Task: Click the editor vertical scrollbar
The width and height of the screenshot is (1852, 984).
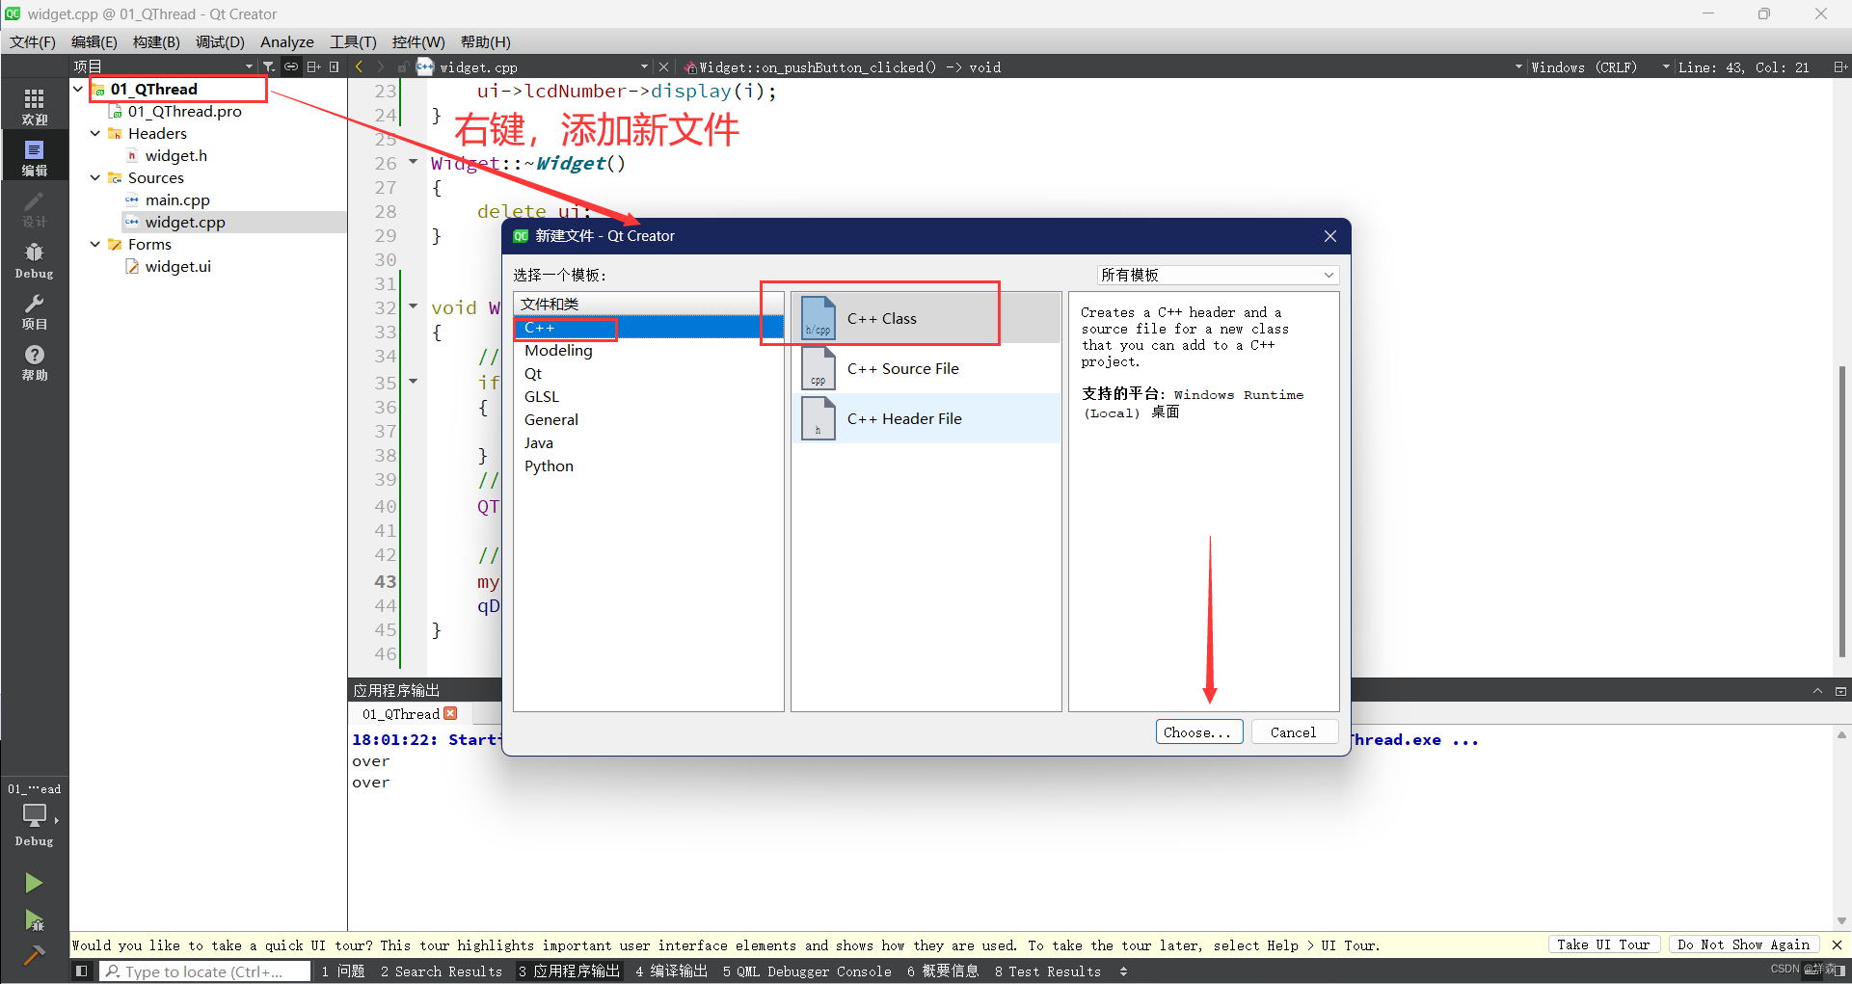Action: 1842,511
